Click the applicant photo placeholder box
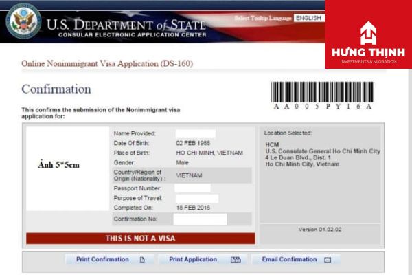Viewport: 412px width, 275px height. [x=67, y=168]
